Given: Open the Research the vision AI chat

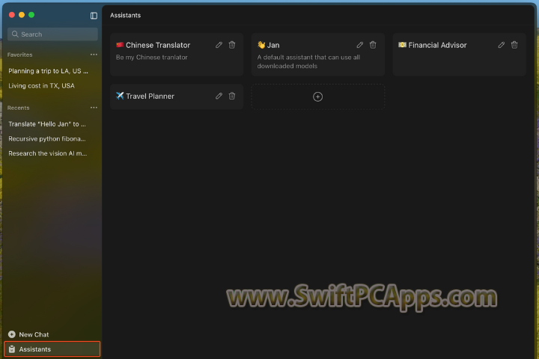Looking at the screenshot, I should 48,153.
